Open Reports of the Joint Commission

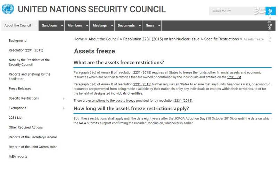[x=33, y=147]
